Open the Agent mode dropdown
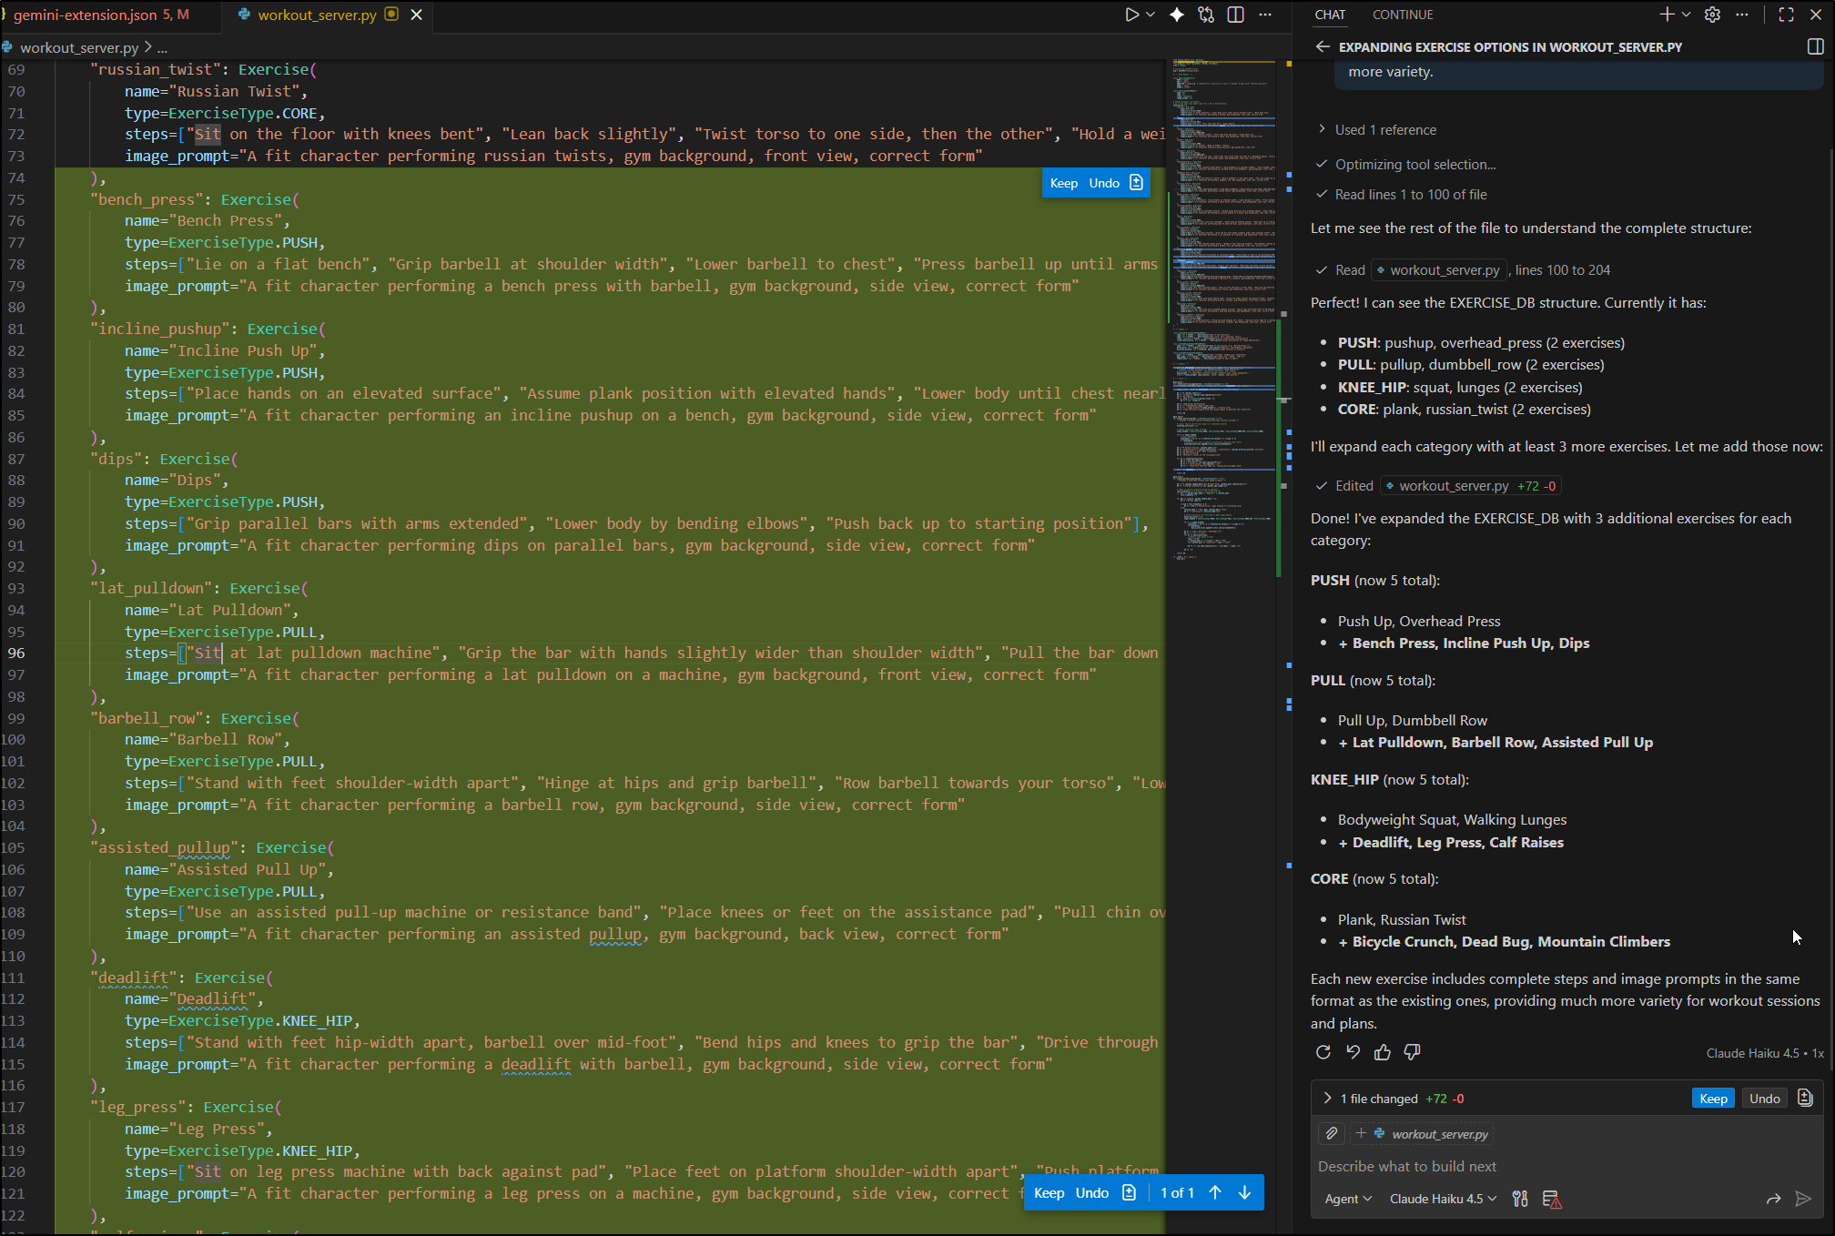 point(1348,1199)
